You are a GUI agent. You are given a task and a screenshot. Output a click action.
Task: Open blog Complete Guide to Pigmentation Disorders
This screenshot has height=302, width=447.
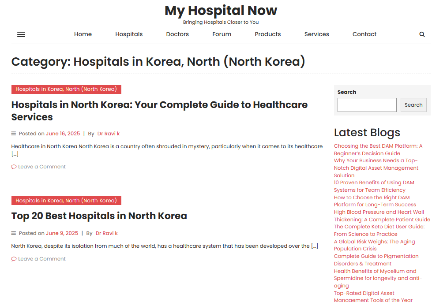[376, 260]
